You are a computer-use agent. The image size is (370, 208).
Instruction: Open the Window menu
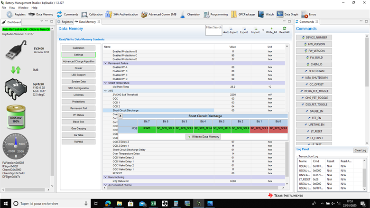point(23,8)
